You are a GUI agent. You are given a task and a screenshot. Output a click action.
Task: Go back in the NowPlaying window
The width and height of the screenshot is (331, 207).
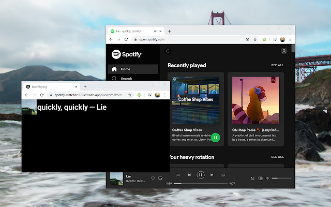(x=26, y=95)
